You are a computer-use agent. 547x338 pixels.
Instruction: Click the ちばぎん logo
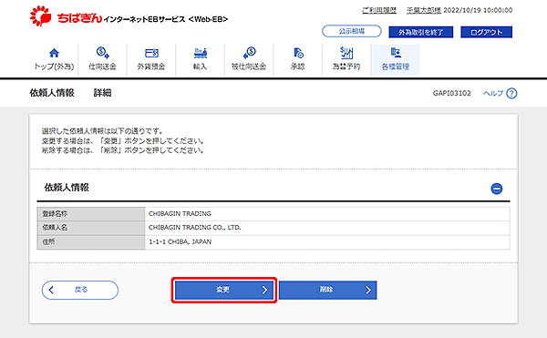click(x=66, y=16)
